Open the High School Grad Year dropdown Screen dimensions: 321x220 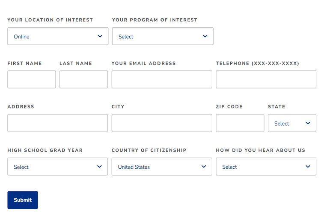point(58,167)
